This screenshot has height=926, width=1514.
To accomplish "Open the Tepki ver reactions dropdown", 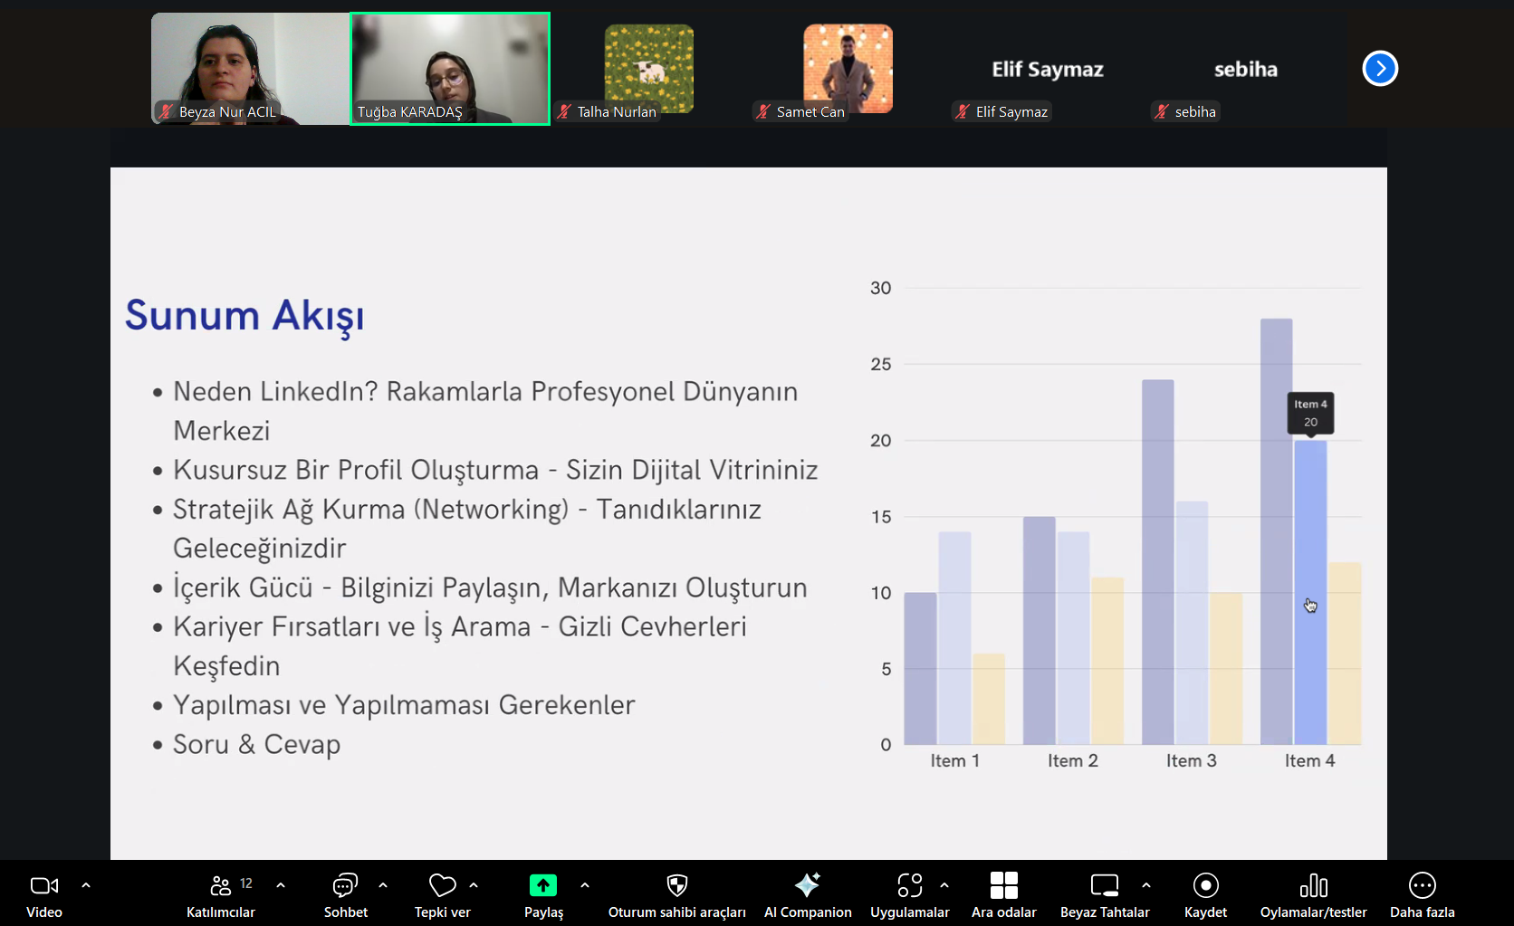I will coord(475,885).
